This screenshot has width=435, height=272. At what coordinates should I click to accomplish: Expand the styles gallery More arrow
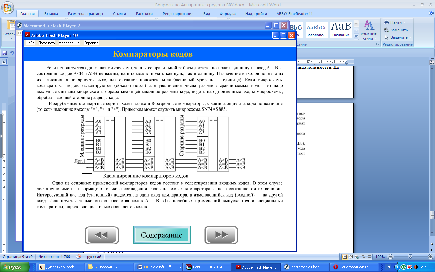356,36
